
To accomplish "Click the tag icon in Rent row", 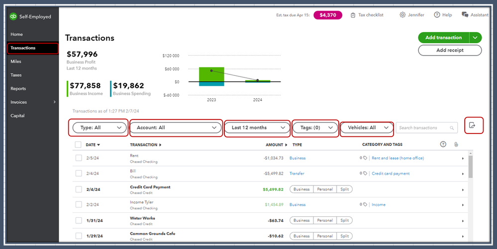I will pyautogui.click(x=365, y=158).
